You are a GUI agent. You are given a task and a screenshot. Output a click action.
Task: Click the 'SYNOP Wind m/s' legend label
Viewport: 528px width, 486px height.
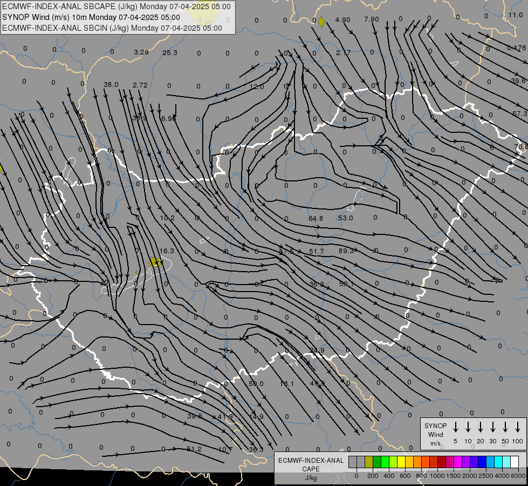tap(435, 434)
